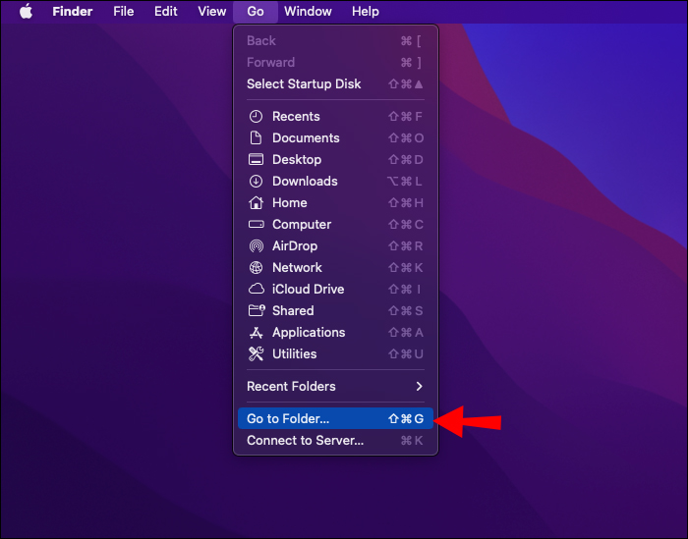
Task: Select the iCloud Drive menu item label
Action: pos(308,289)
